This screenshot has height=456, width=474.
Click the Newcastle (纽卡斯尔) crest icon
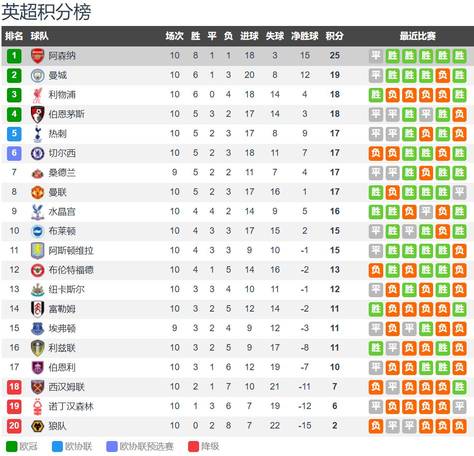[37, 289]
